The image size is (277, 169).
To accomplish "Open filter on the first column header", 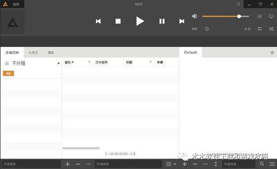I will coord(89,62).
